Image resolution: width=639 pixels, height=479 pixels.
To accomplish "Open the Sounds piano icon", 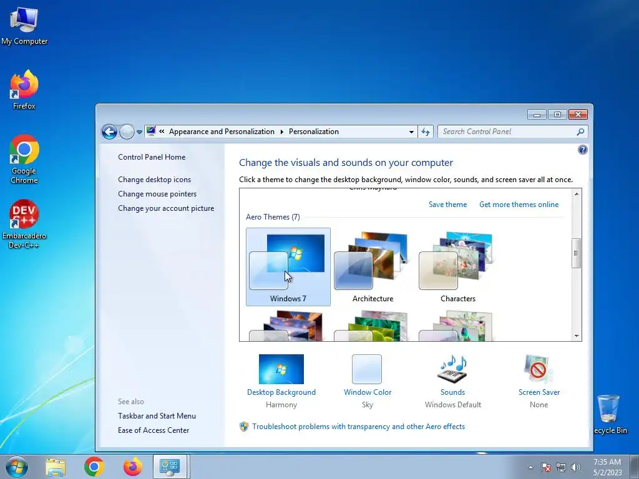I will click(452, 369).
